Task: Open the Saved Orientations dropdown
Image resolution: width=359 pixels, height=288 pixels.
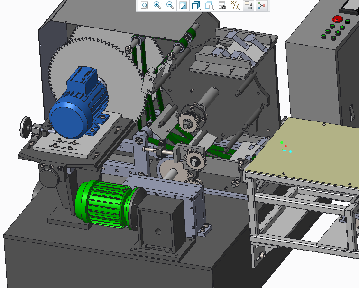Action: [x=209, y=5]
